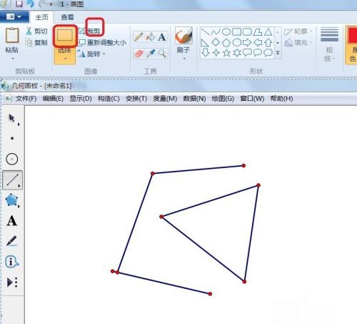Select Sketchpad text A tool

coord(11,221)
